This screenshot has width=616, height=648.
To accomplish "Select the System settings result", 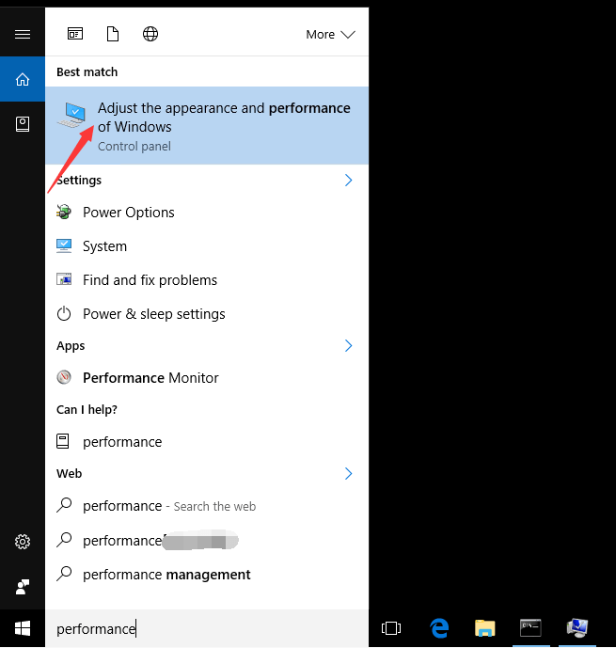I will pyautogui.click(x=104, y=246).
